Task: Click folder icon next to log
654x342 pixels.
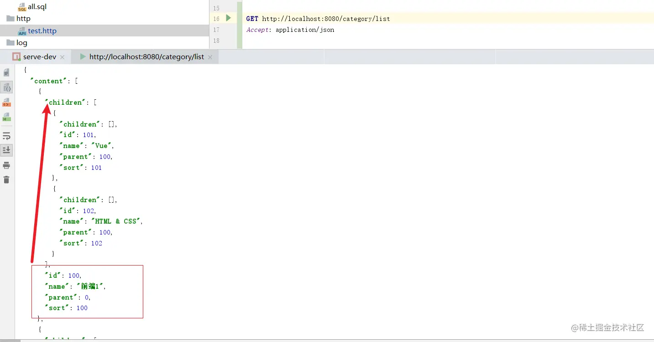Action: 10,43
